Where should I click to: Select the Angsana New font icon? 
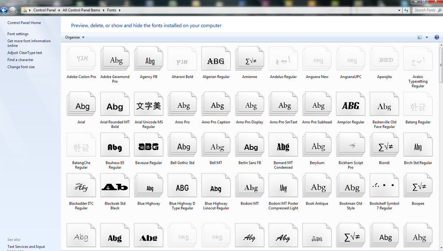tap(317, 58)
